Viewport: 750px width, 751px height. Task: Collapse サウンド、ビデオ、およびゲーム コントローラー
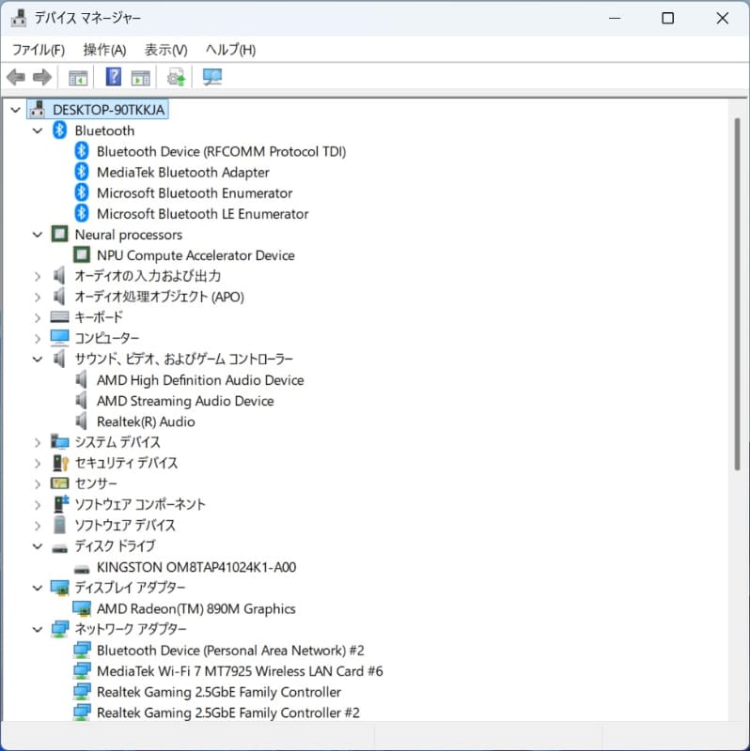point(38,360)
